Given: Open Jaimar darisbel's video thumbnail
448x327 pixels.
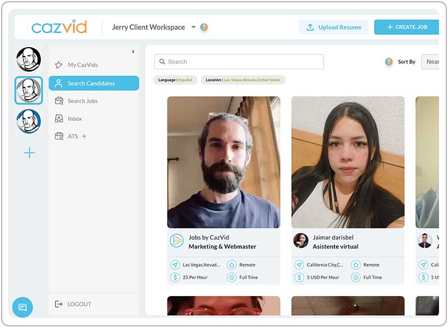Looking at the screenshot, I should [x=348, y=162].
